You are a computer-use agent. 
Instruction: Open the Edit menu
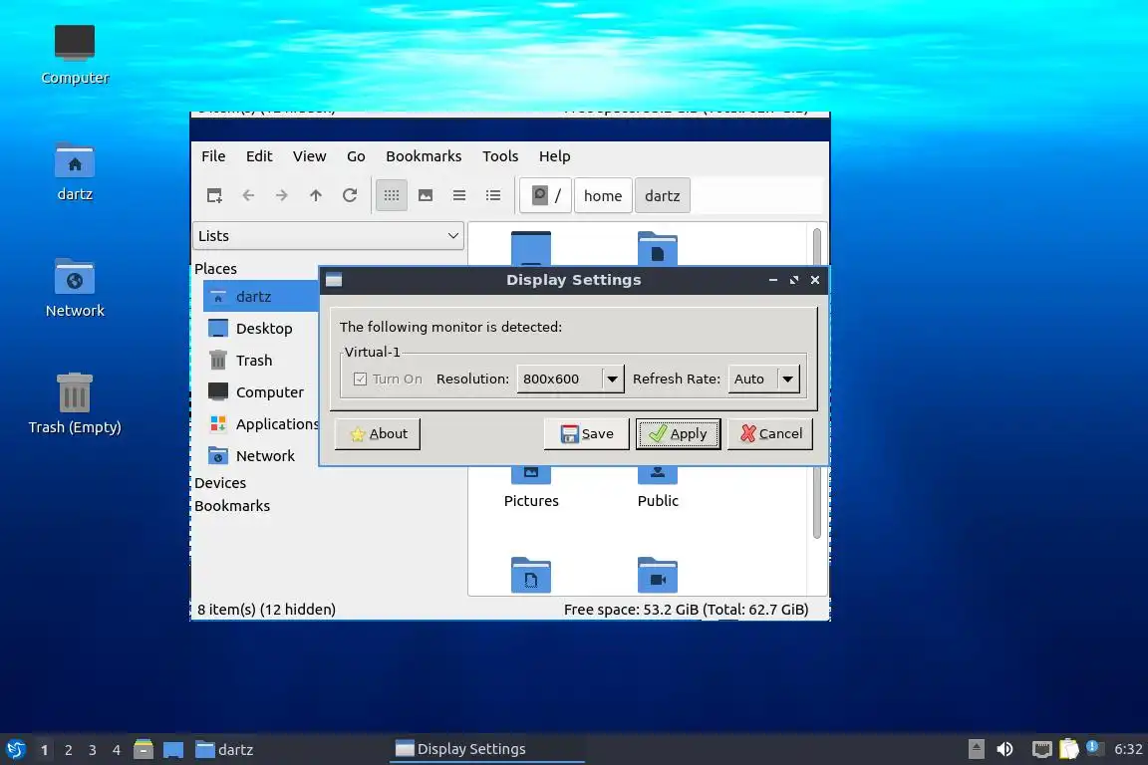tap(259, 156)
